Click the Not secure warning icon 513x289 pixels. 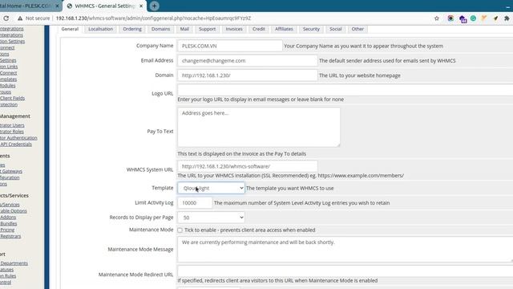[x=20, y=18]
